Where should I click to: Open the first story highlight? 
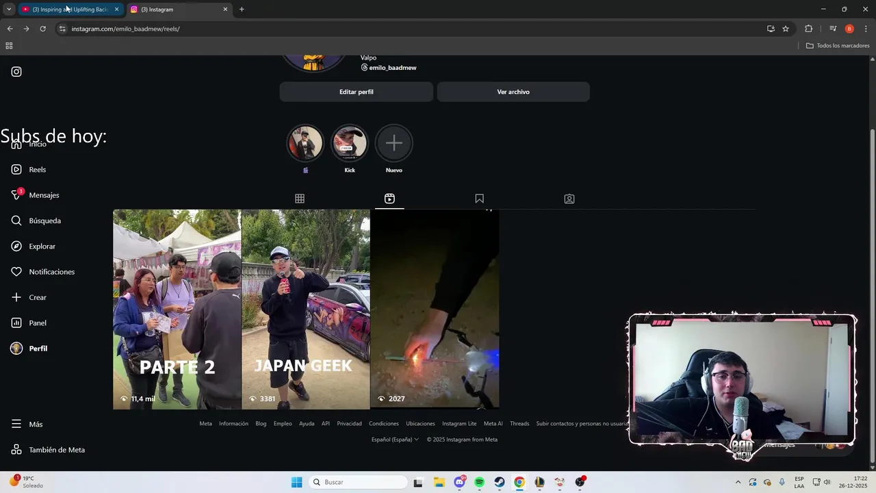click(305, 143)
